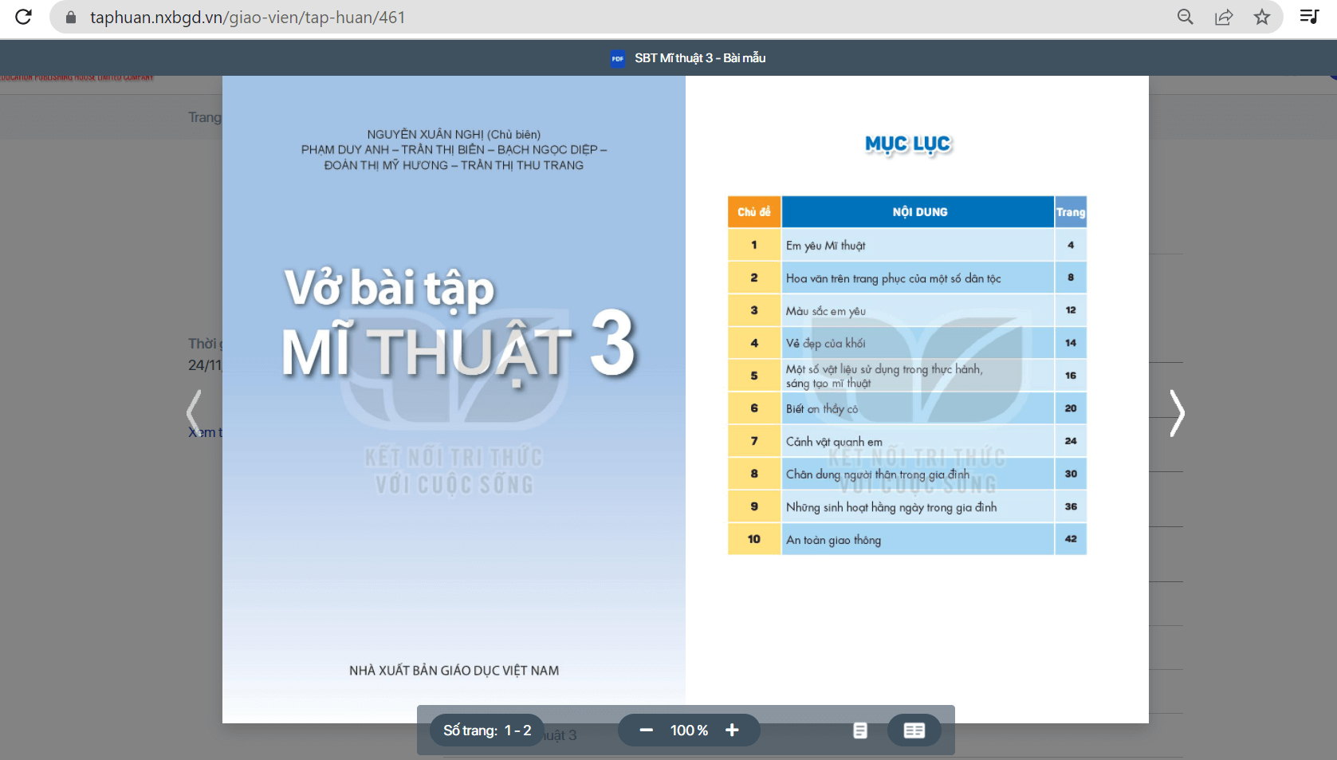The height and width of the screenshot is (760, 1337).
Task: Click the PDF file icon in title bar
Action: (x=618, y=58)
